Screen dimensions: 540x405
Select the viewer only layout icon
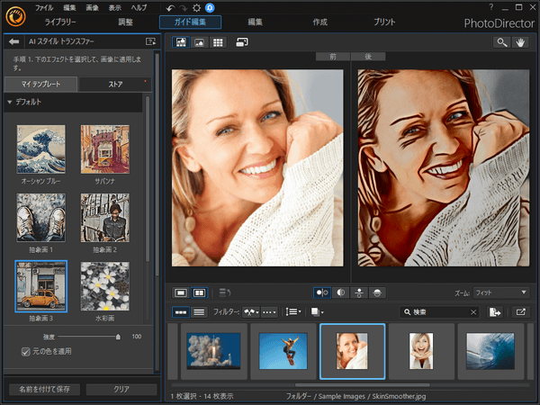(x=199, y=42)
